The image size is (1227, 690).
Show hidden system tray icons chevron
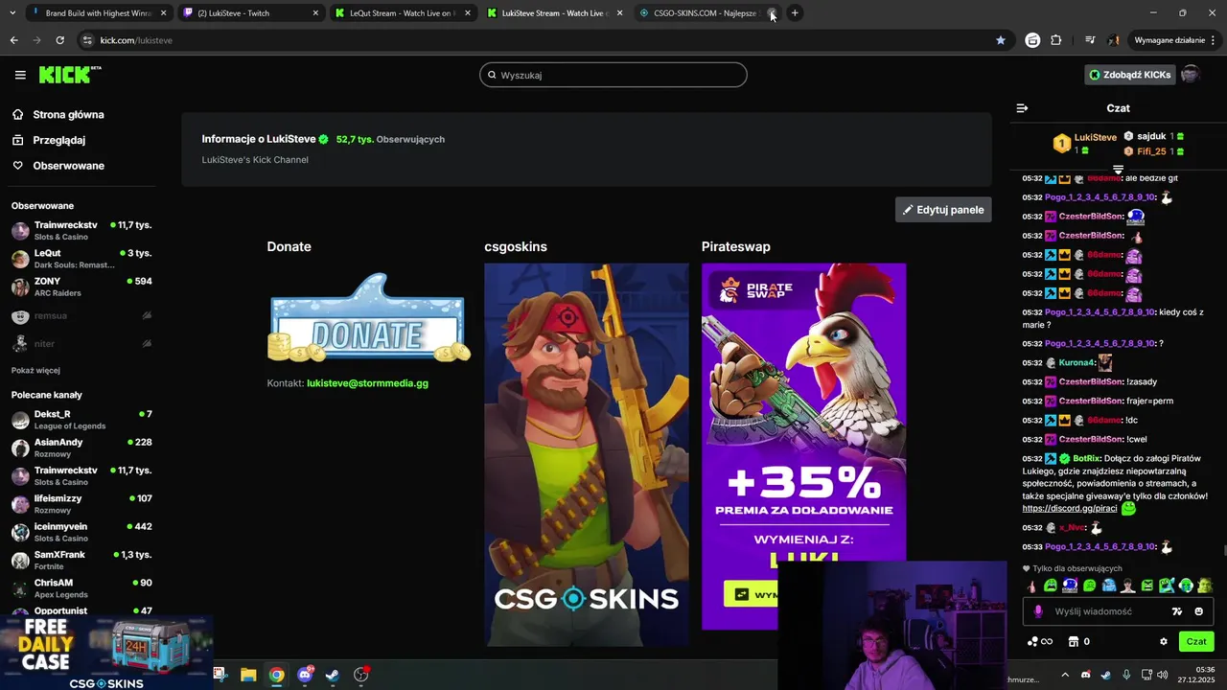click(1064, 675)
